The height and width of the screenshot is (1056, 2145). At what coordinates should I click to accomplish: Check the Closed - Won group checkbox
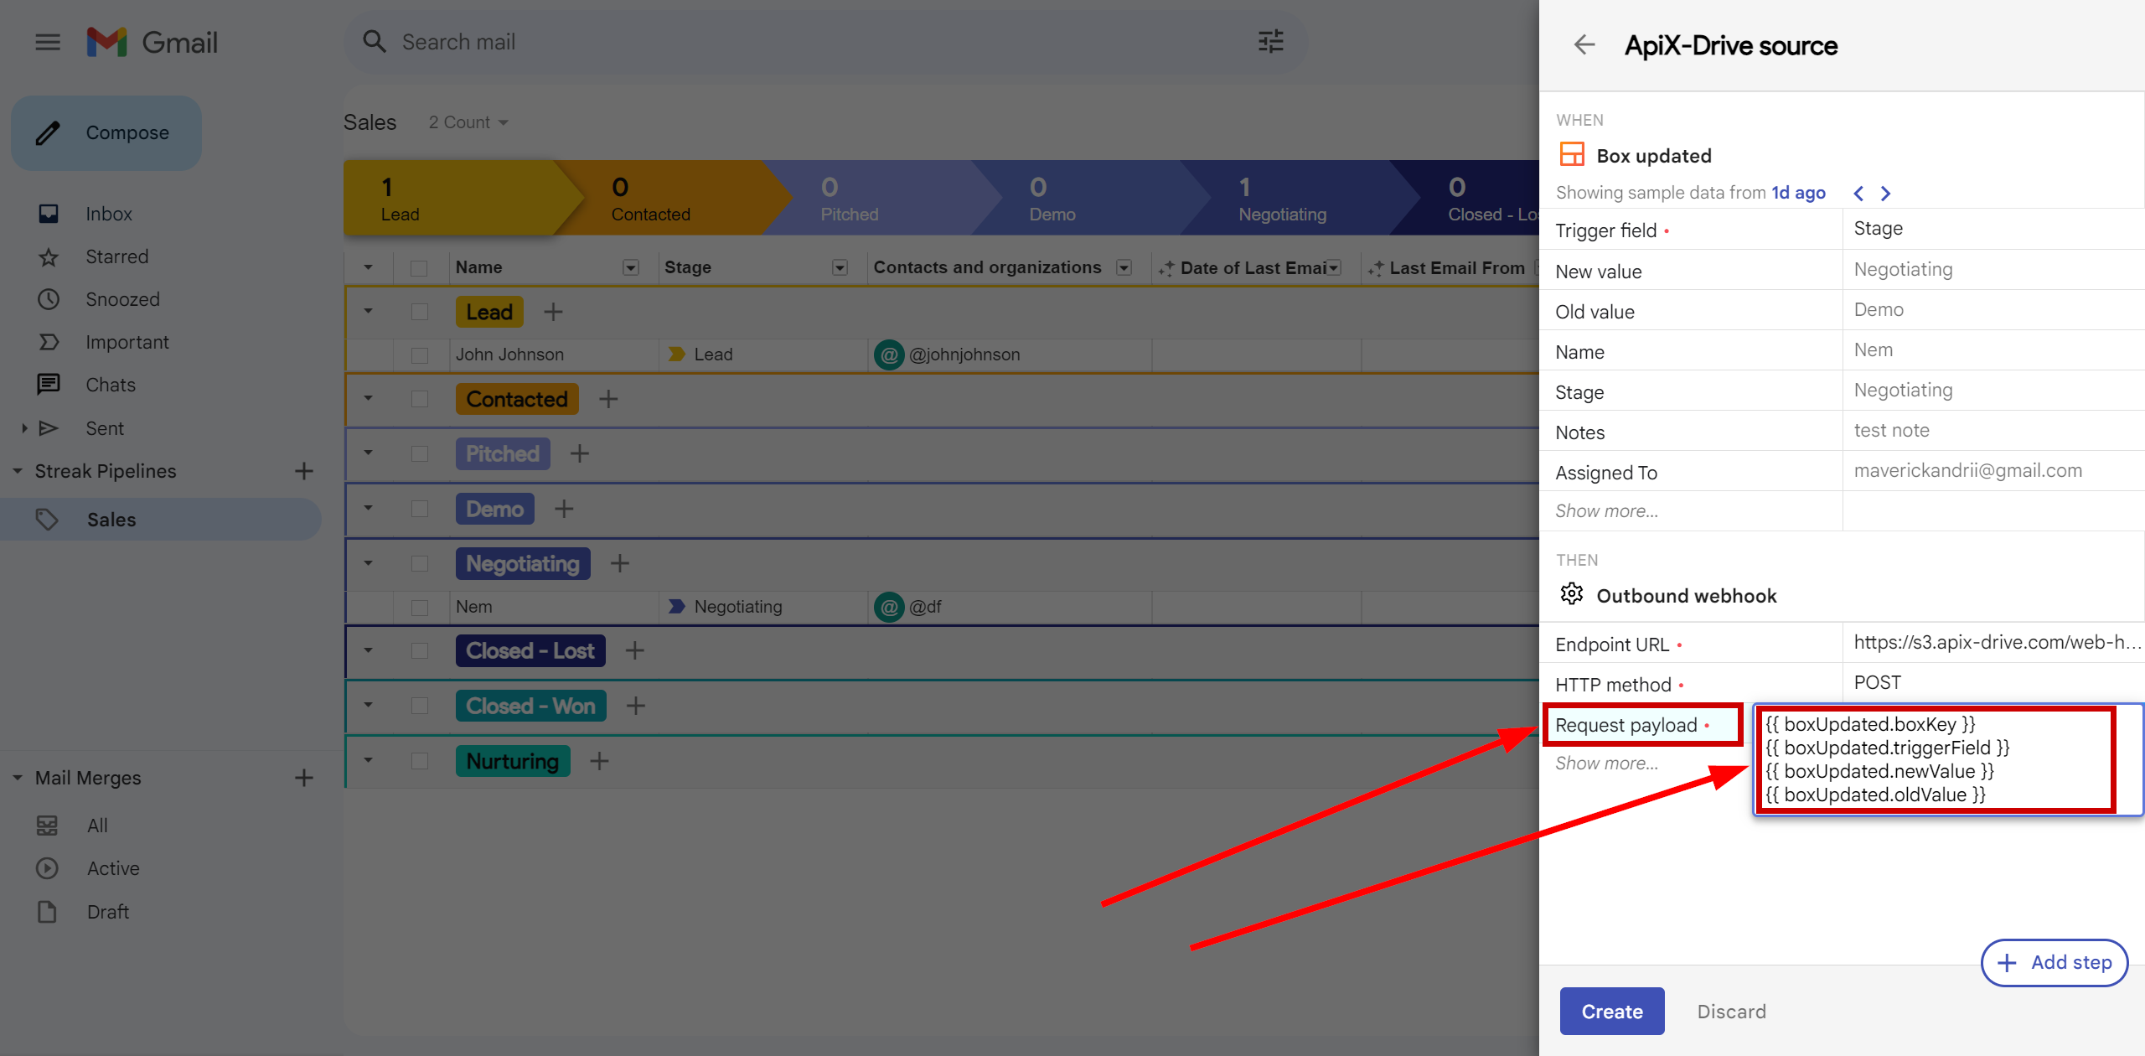pos(420,706)
